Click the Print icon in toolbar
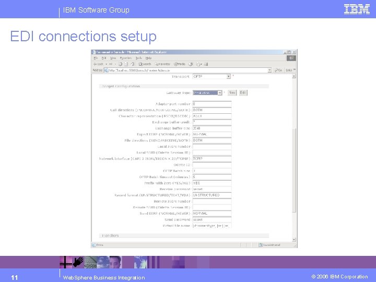Image resolution: width=376 pixels, height=282 pixels. coord(206,64)
